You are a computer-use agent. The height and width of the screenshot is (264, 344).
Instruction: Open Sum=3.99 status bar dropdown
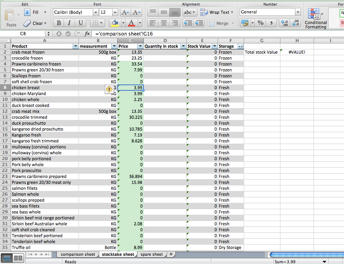(x=324, y=262)
